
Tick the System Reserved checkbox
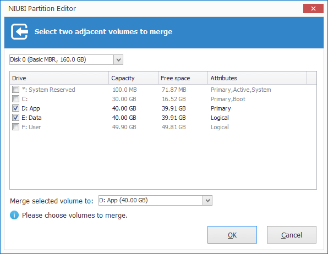pyautogui.click(x=16, y=90)
